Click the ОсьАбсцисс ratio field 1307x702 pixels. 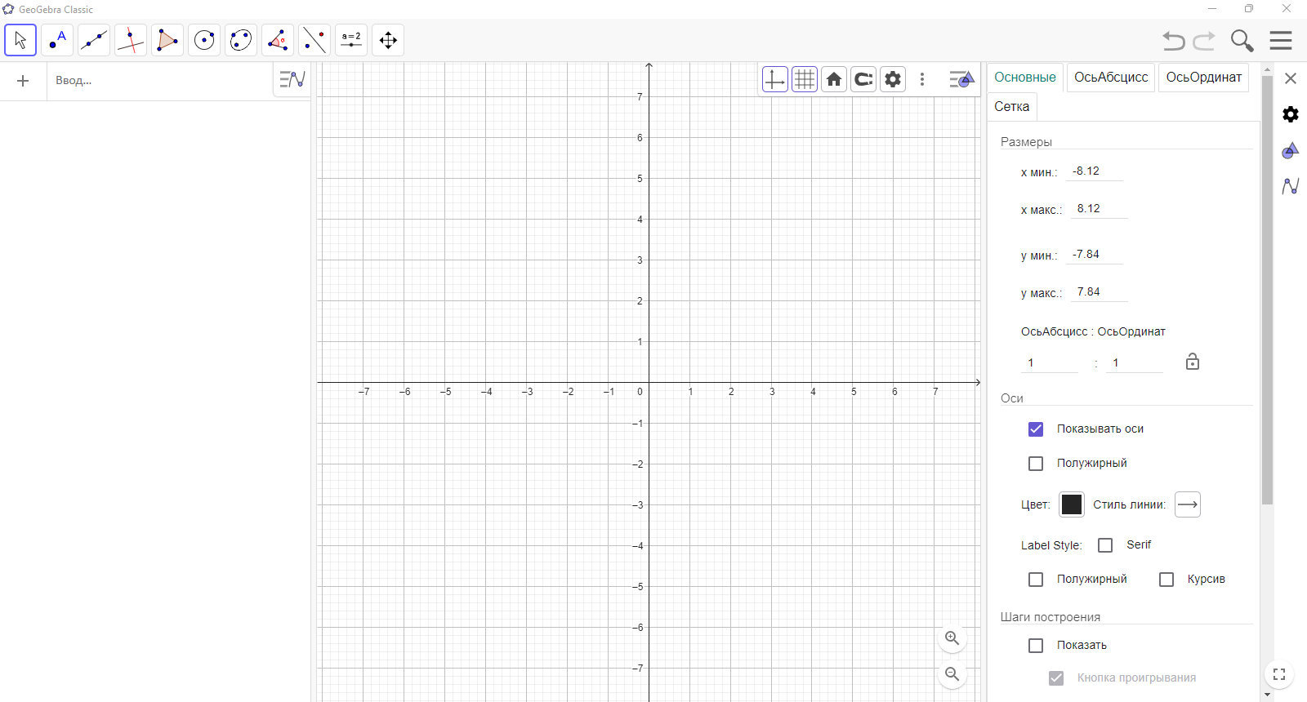pos(1050,363)
